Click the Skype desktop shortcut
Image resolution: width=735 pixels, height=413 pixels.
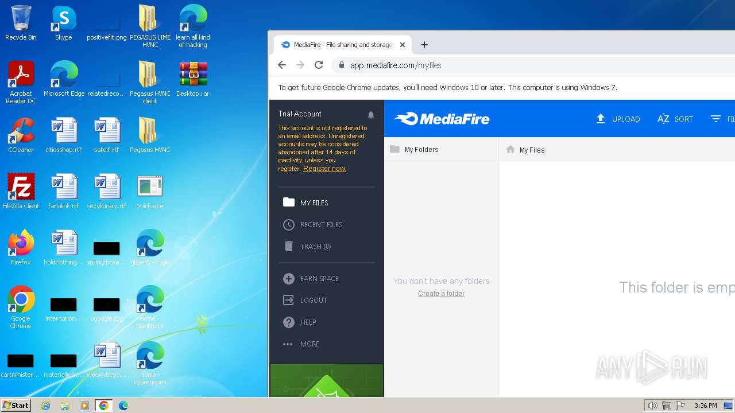click(x=64, y=23)
